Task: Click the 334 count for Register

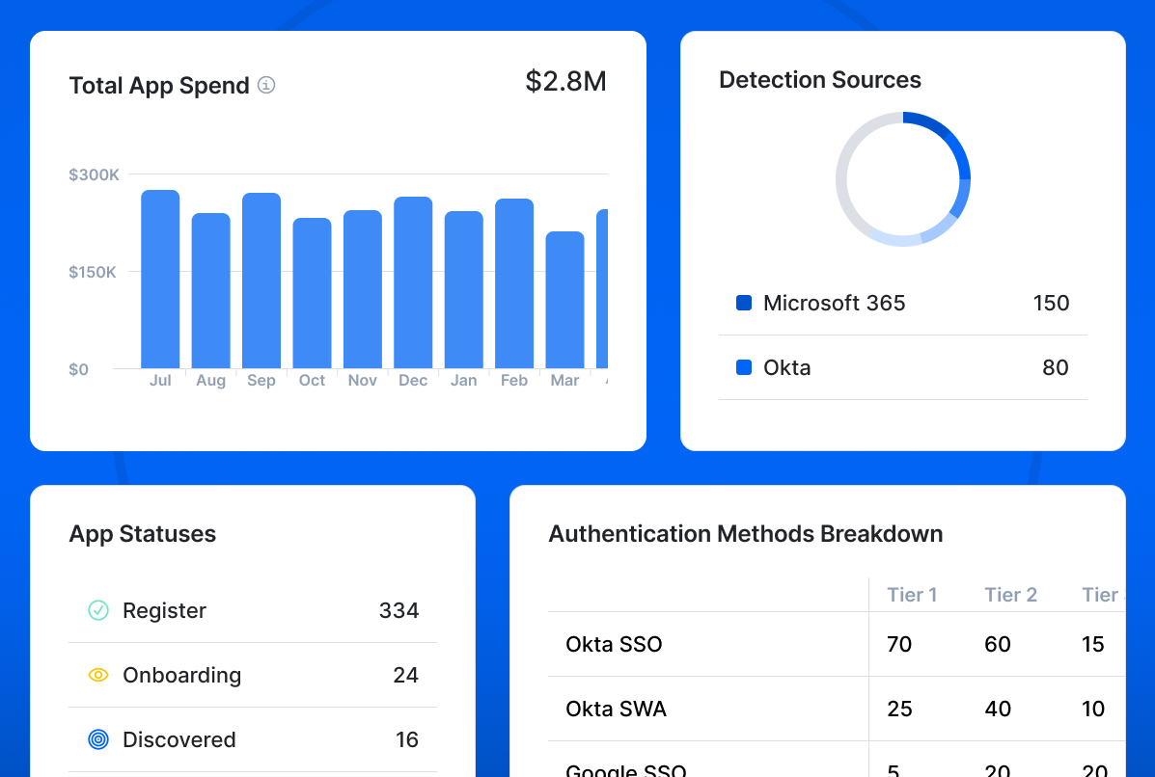Action: 399,610
